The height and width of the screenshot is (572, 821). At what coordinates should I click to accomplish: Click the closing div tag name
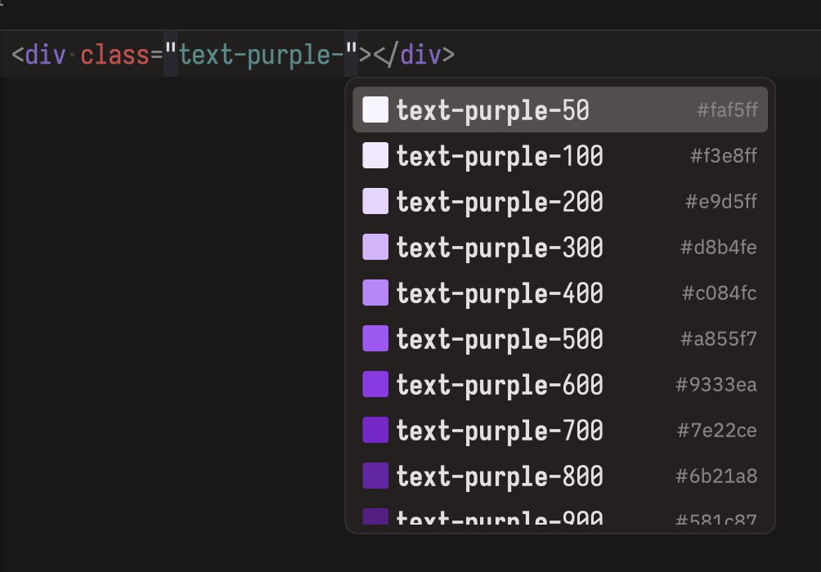pos(420,55)
